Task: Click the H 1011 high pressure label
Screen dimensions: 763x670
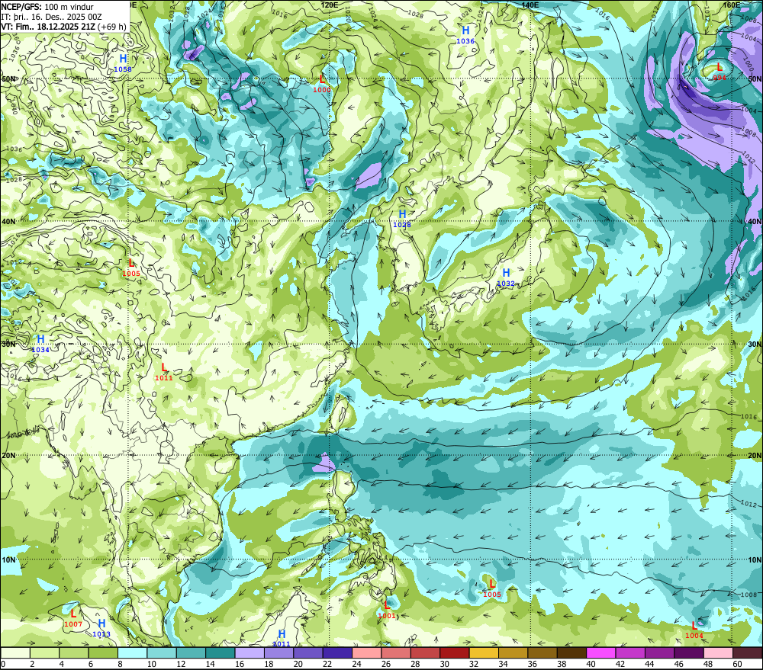Action: tap(282, 639)
